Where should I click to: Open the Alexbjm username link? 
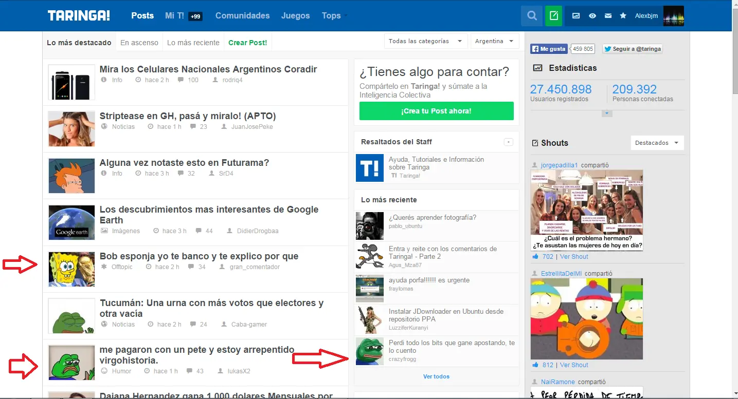click(646, 16)
